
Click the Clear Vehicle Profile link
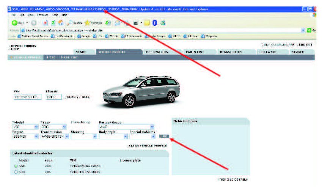147,146
